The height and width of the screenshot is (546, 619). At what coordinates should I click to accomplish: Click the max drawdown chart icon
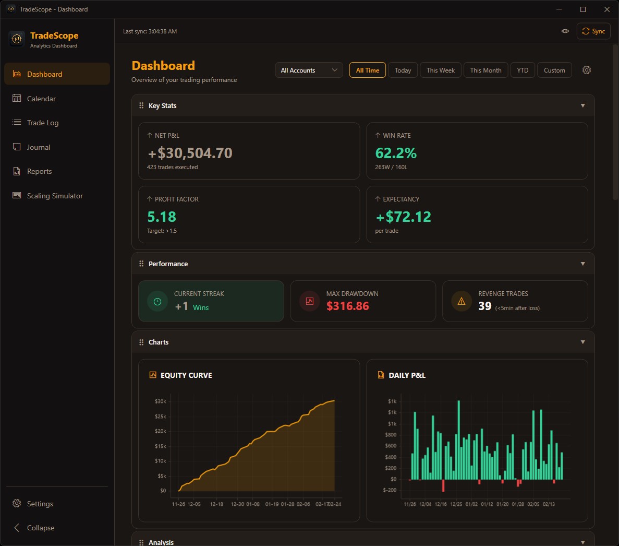[x=309, y=301]
